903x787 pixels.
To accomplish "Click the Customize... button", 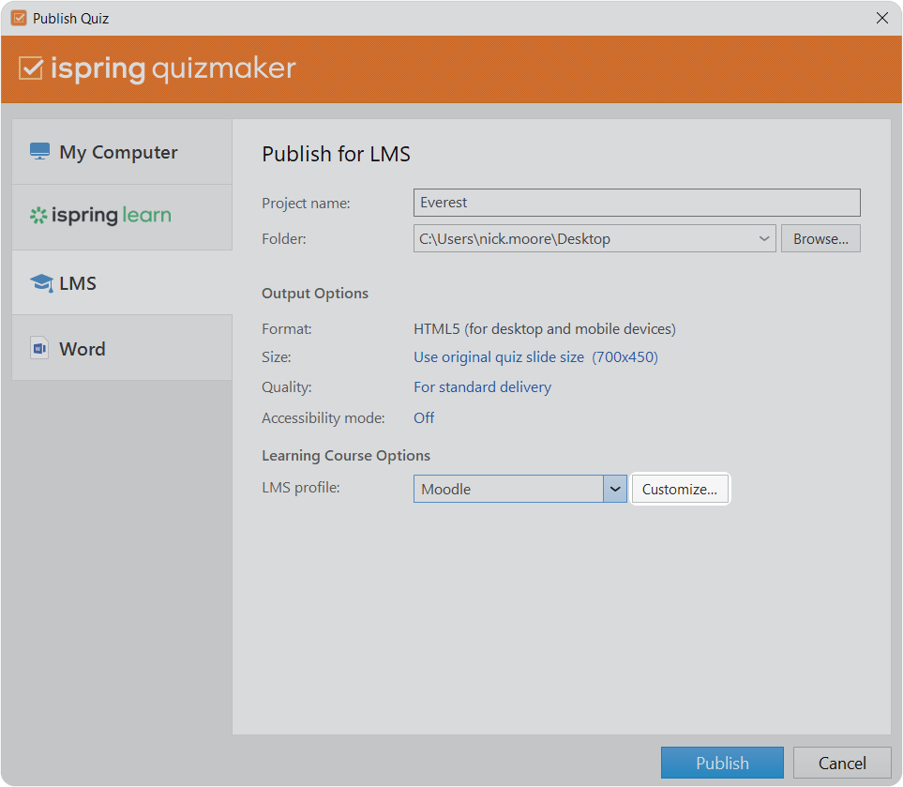I will [x=680, y=489].
